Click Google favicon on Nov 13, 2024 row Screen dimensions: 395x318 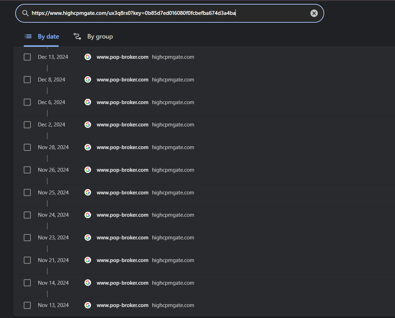88,305
